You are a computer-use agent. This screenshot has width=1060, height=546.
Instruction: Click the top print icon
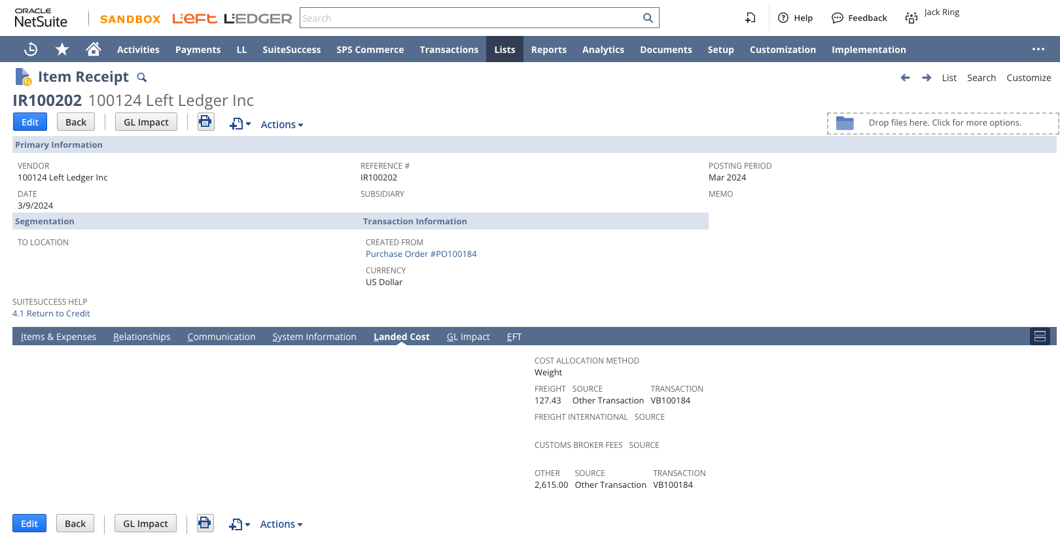click(x=206, y=122)
